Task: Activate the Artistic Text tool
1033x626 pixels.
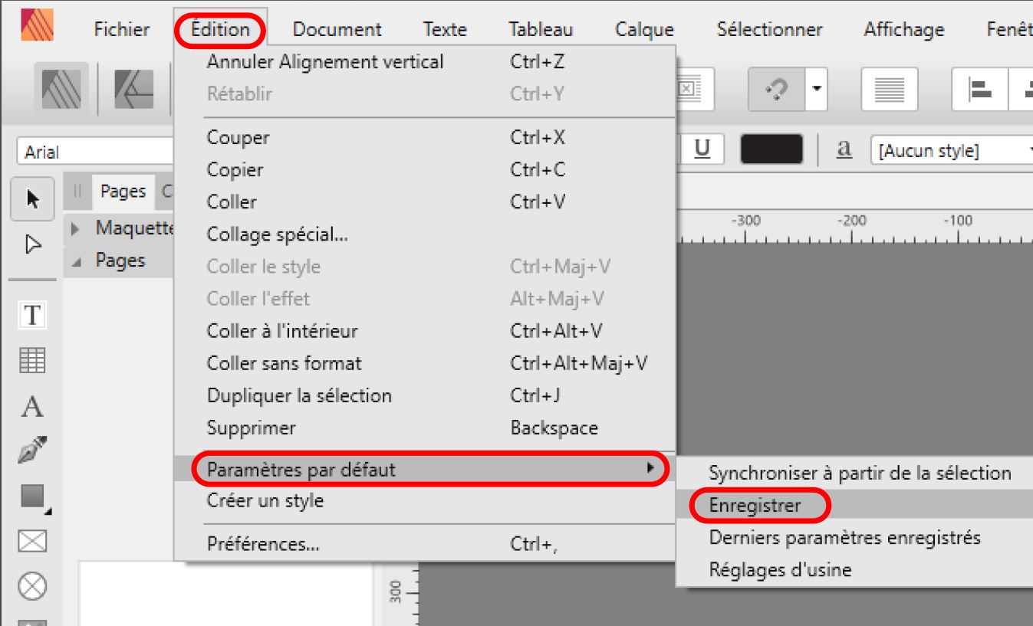Action: [32, 406]
